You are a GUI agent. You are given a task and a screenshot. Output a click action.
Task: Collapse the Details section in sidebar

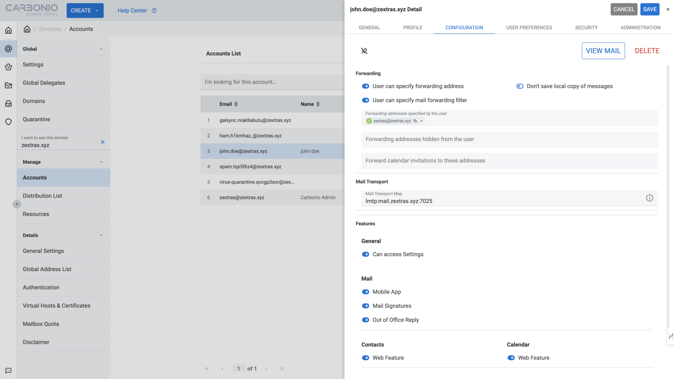(102, 235)
